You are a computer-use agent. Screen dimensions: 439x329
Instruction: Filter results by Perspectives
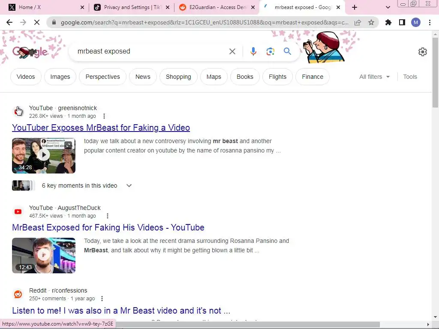coord(103,77)
